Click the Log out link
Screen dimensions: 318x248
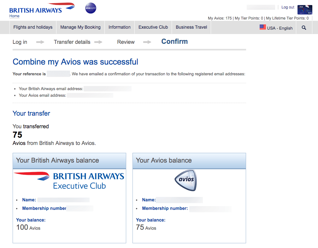288,7
